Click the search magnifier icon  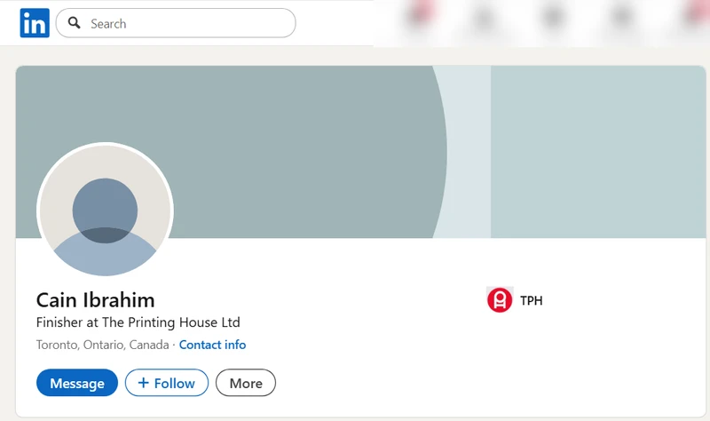pyautogui.click(x=75, y=23)
